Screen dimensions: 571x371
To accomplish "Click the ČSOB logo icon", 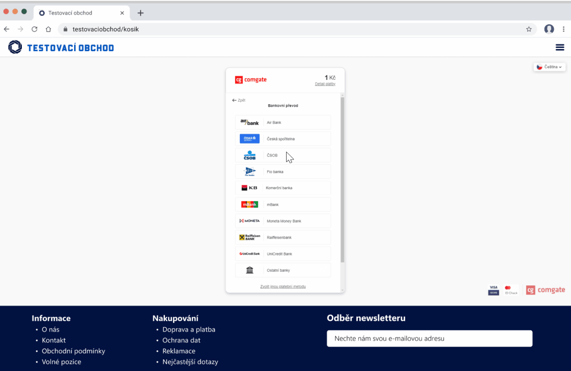I will [250, 155].
